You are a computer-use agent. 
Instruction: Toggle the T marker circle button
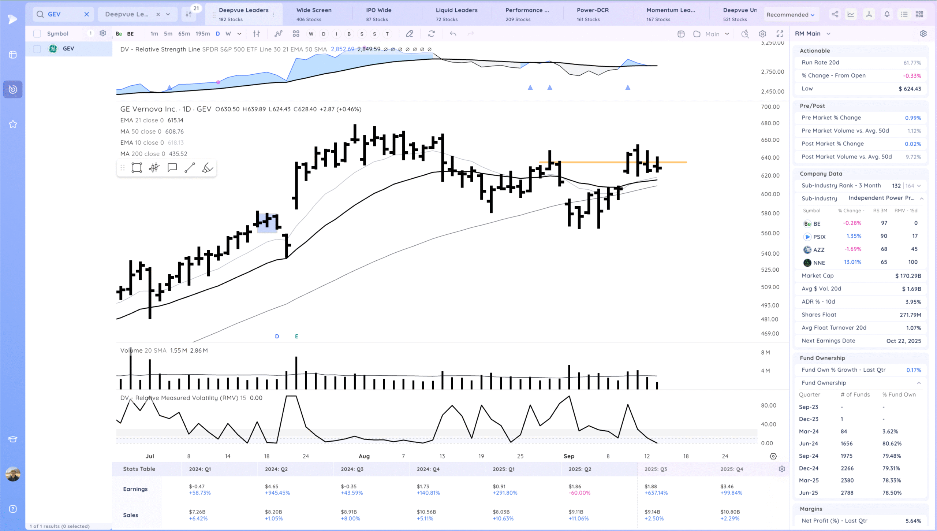387,34
